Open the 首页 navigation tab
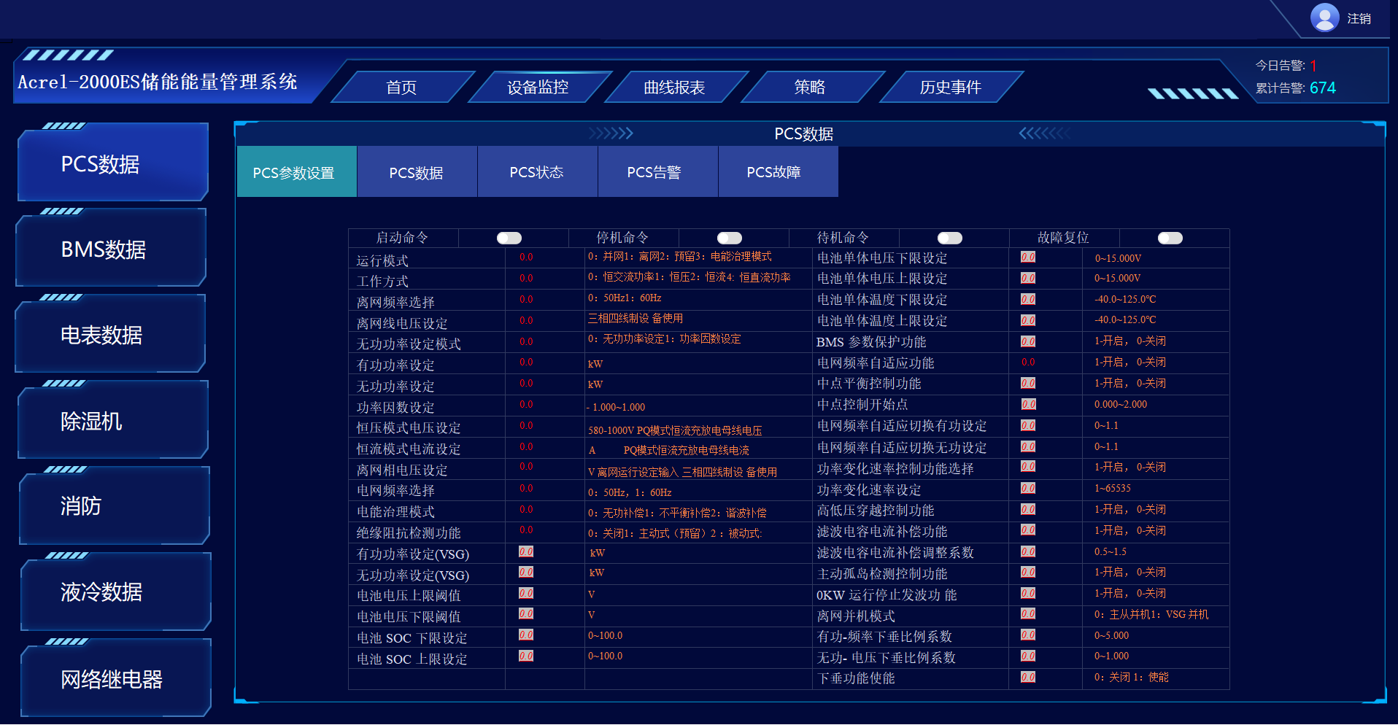 coord(401,88)
